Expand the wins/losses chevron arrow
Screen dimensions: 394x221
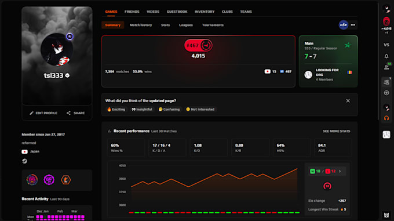click(340, 171)
